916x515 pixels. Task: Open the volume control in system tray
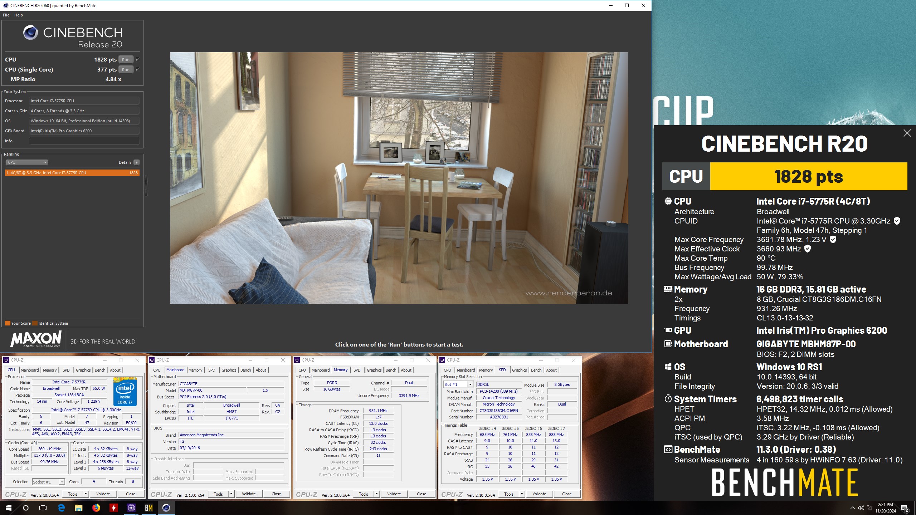(861, 508)
